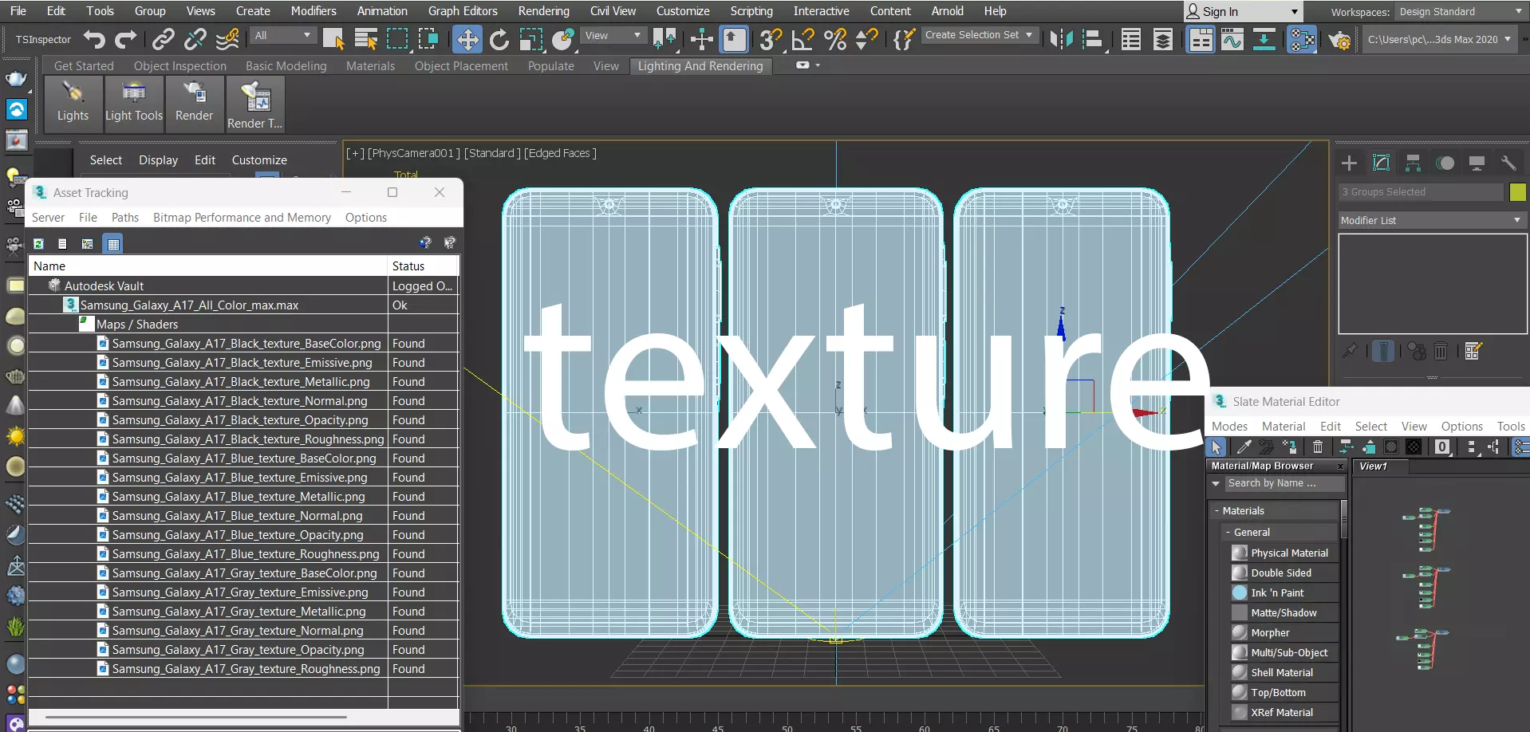Screen dimensions: 1530x732
Task: Activate the Select and Place tool
Action: point(563,39)
